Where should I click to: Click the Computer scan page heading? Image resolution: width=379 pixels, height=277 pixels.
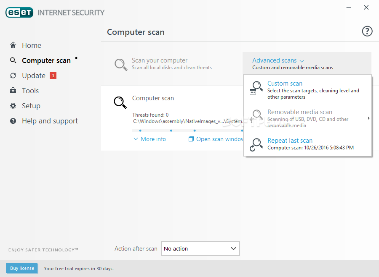tap(136, 32)
